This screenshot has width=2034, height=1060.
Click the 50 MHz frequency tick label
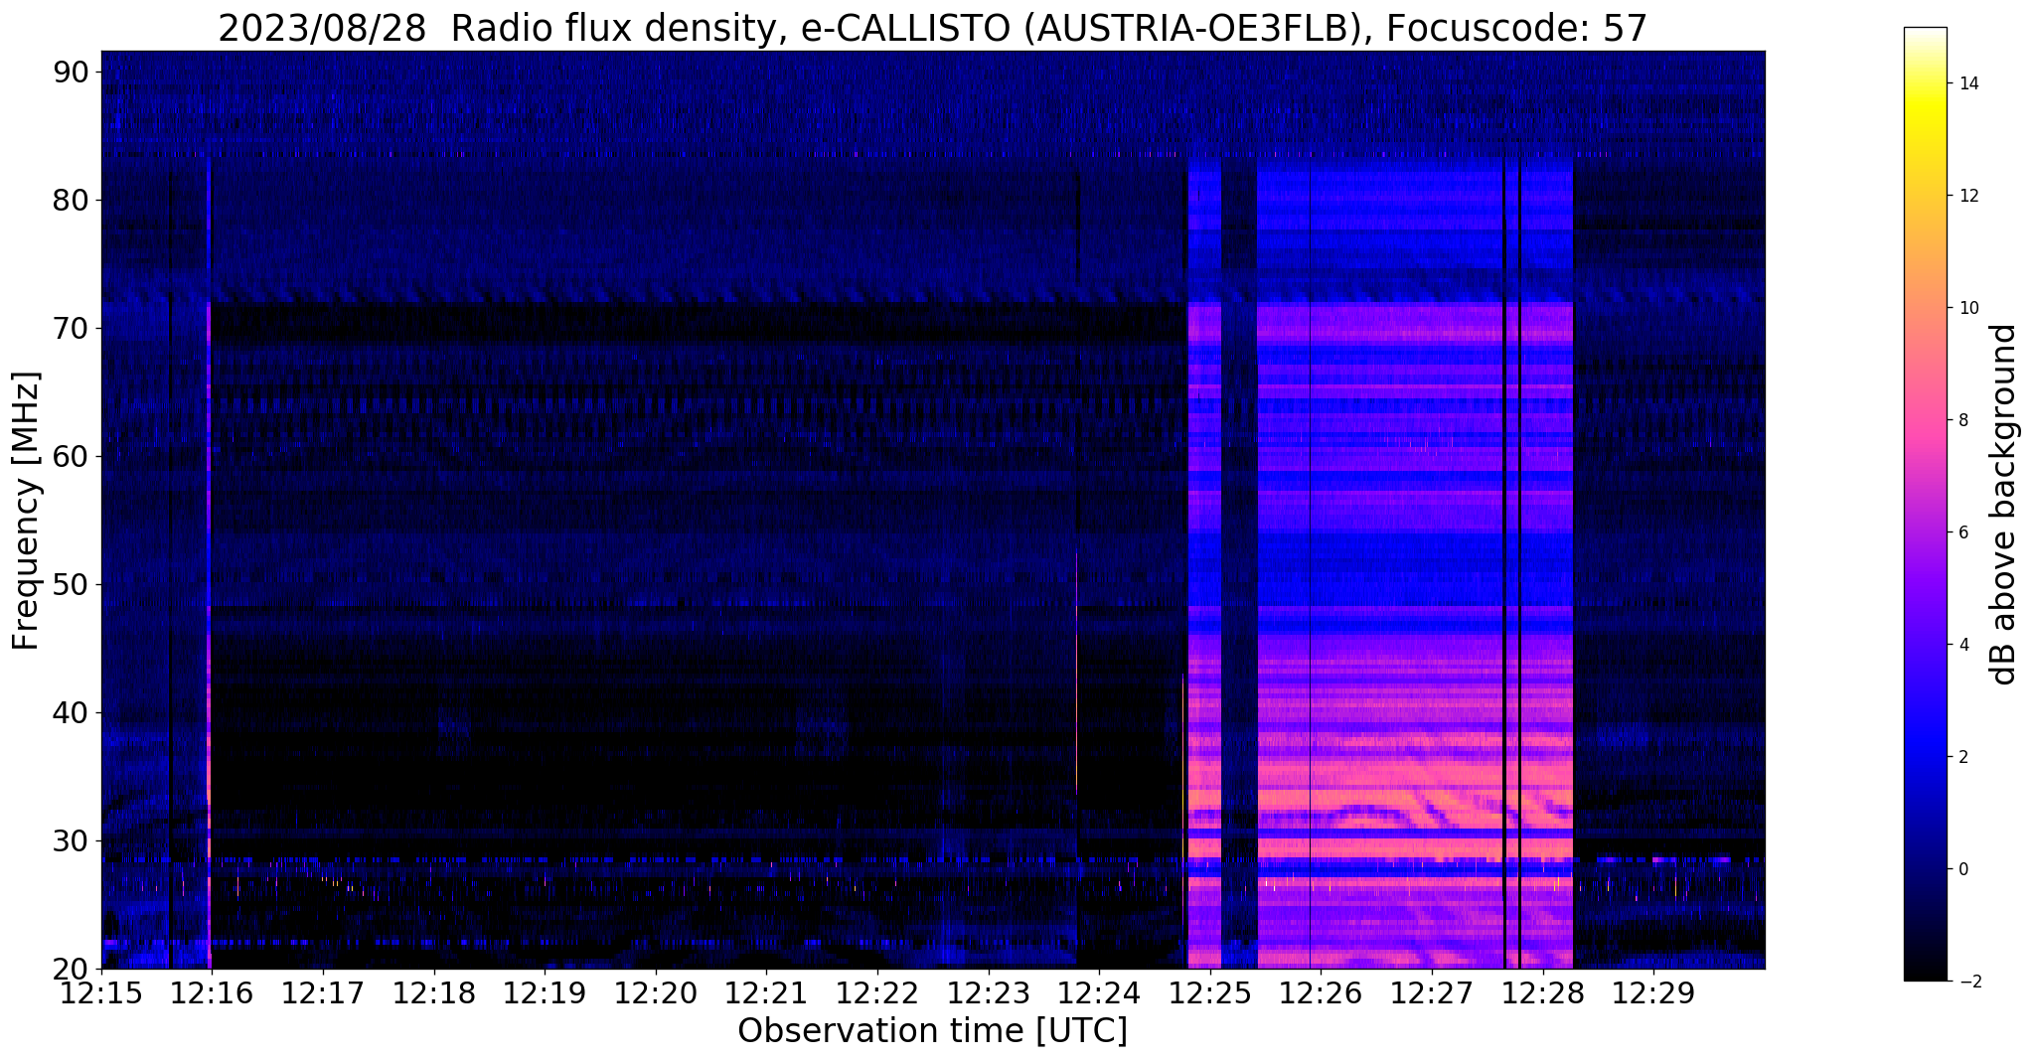click(x=72, y=584)
